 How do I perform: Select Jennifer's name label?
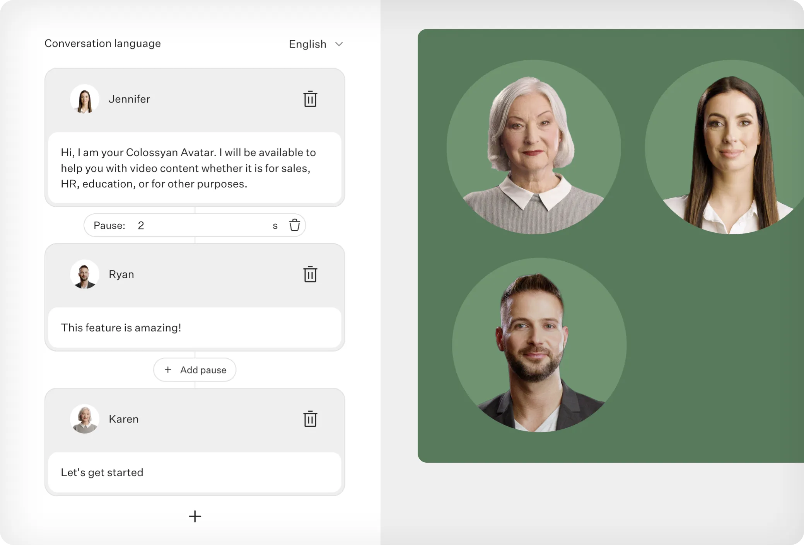[x=130, y=99]
